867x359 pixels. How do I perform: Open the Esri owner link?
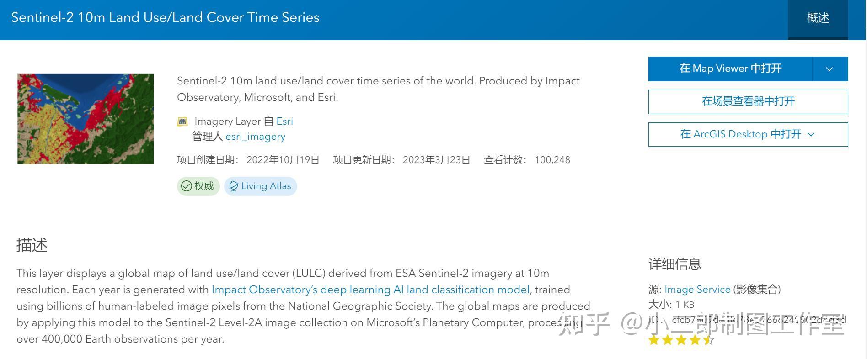click(x=284, y=121)
